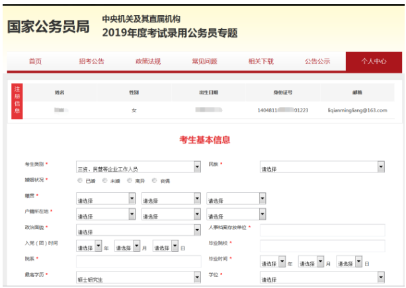
Task: Open the 常见问题 page
Action: pyautogui.click(x=204, y=61)
